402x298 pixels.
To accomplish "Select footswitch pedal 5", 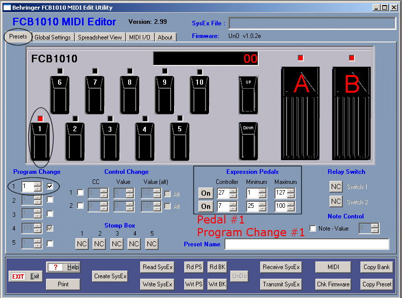I will (180, 141).
